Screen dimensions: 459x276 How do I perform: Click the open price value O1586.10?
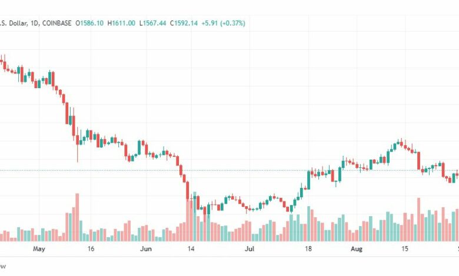point(89,23)
